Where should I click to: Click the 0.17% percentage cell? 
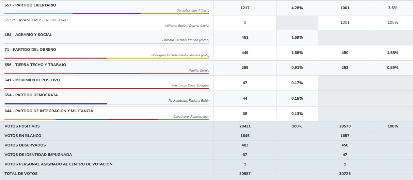297,83
